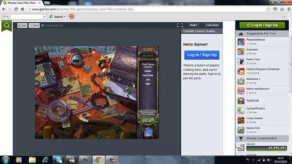
Task: Click the Global Leaderboard heading
Action: coord(261,138)
